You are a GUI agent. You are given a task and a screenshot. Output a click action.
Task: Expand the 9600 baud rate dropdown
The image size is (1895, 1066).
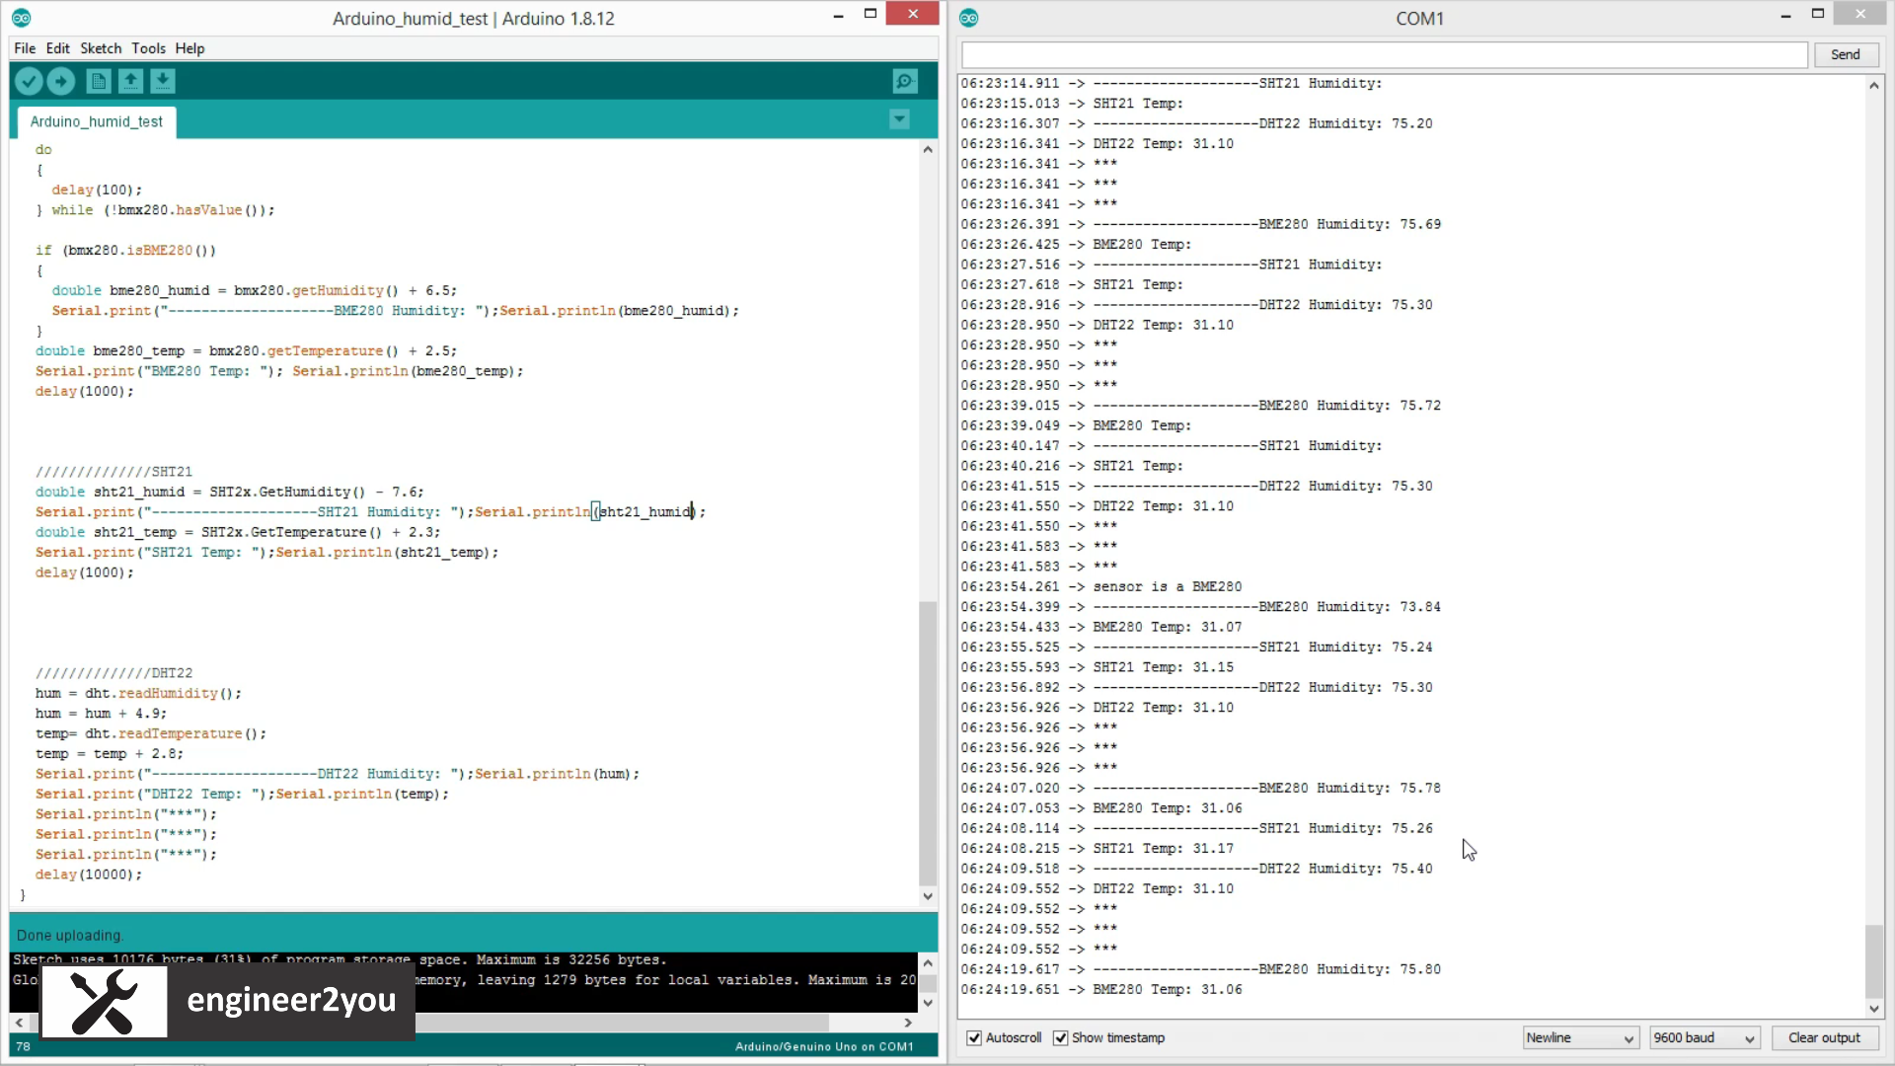click(x=1705, y=1037)
